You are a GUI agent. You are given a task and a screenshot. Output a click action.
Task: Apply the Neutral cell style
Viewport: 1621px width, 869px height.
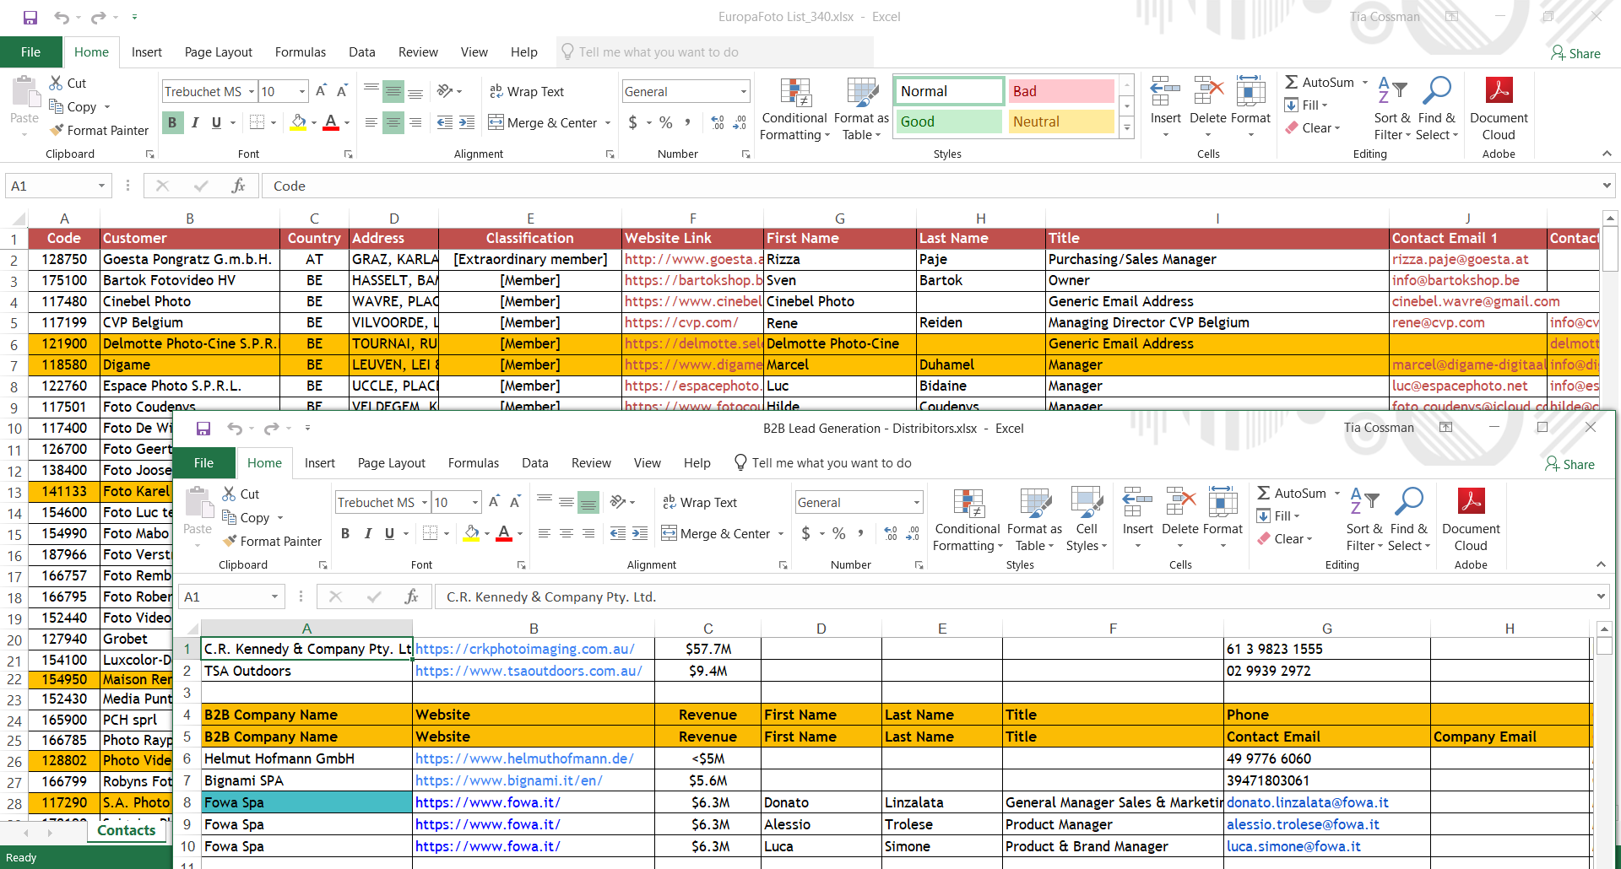pos(1060,121)
